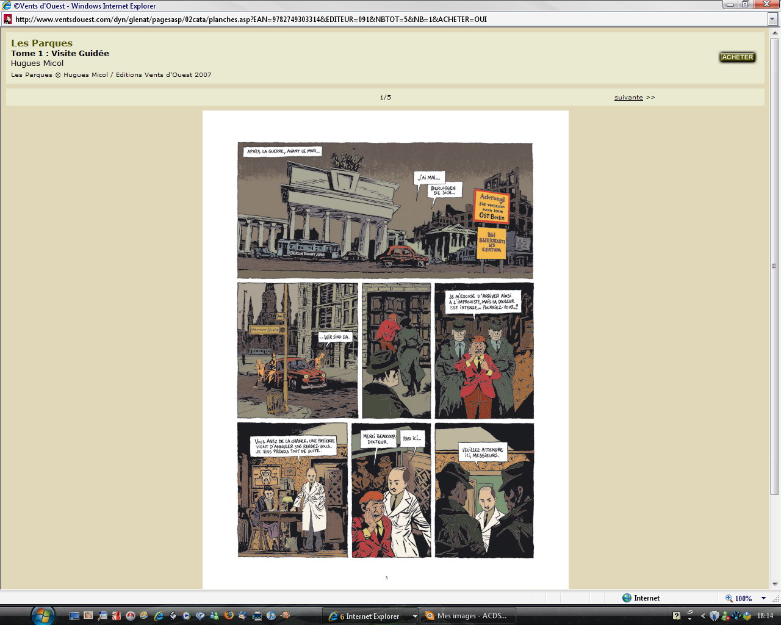Image resolution: width=781 pixels, height=625 pixels.
Task: Launch Internet Explorer from quick launch
Action: [159, 616]
